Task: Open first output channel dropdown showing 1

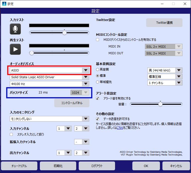Action: tap(64, 153)
